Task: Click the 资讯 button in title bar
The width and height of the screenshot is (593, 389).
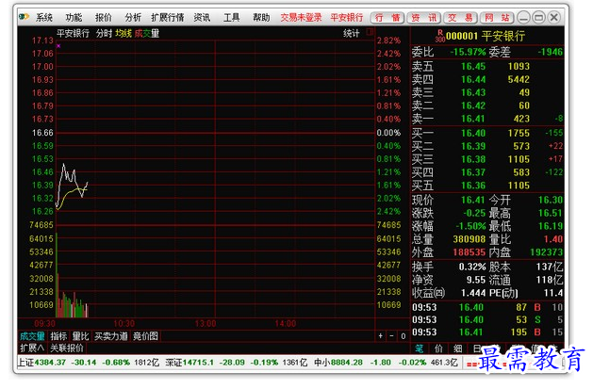Action: [424, 17]
